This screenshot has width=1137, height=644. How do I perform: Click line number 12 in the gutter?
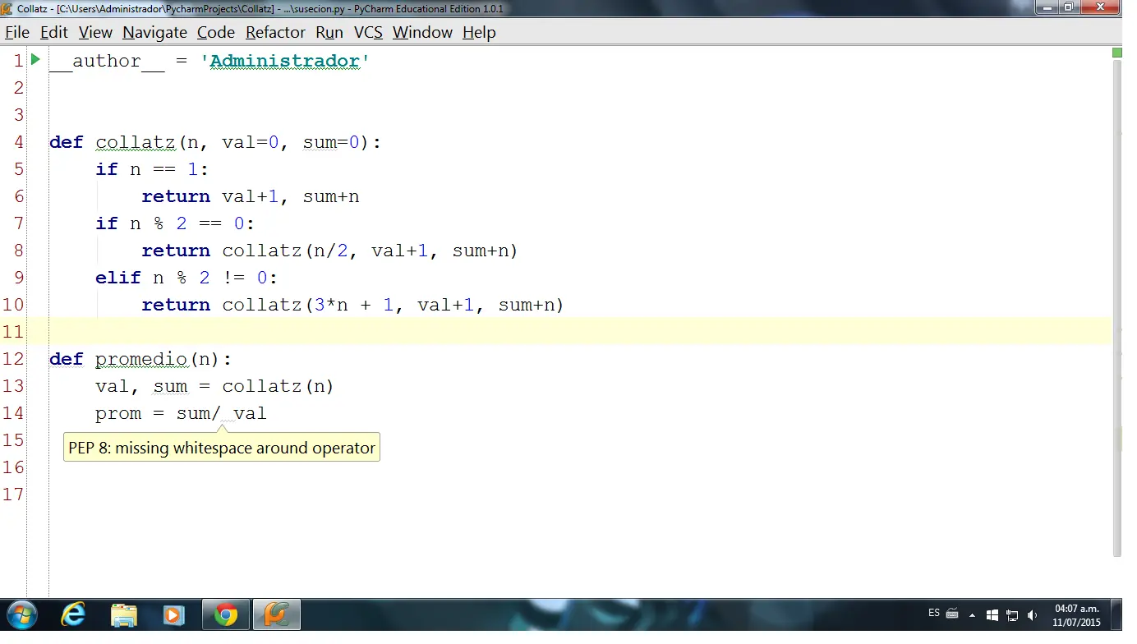12,359
